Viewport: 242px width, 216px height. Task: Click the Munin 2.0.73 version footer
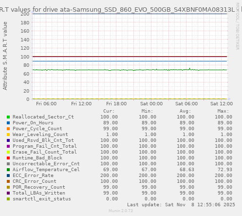[121, 211]
